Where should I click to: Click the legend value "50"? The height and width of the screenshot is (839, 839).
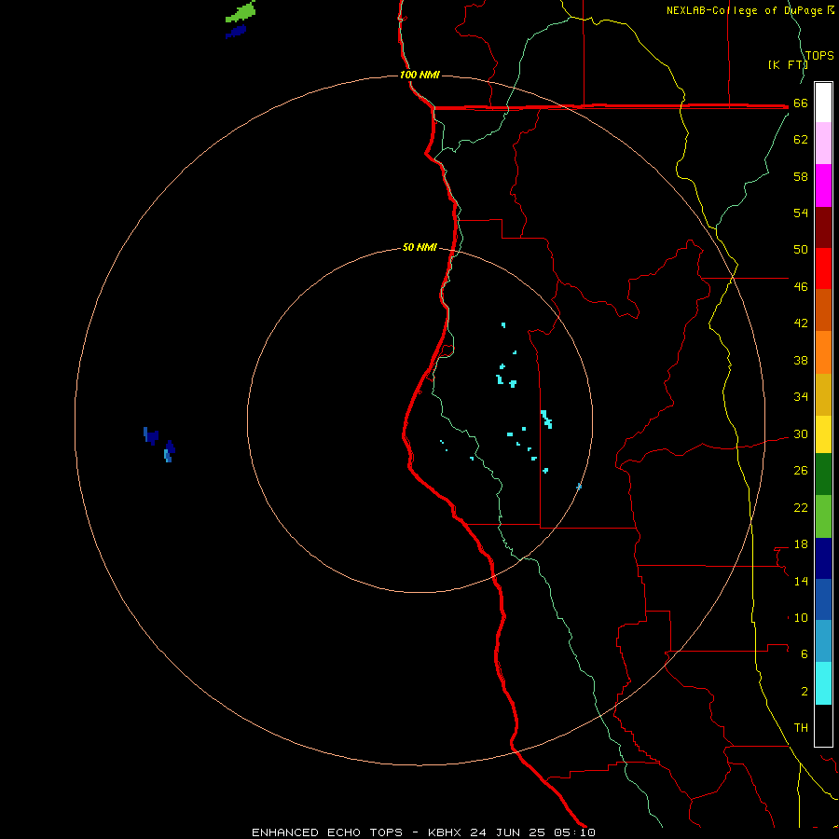pyautogui.click(x=801, y=249)
